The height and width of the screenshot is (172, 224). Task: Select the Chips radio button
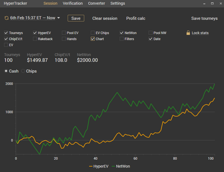pos(23,71)
